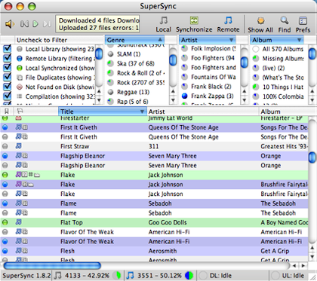Uncheck the Remote Library filter
Image resolution: width=317 pixels, height=281 pixels.
(x=7, y=58)
